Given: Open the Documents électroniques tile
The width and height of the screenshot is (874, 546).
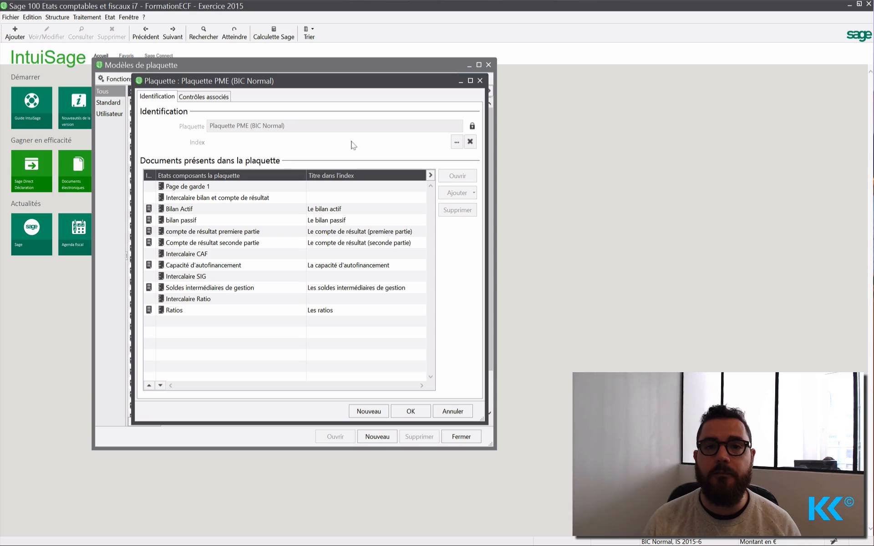Looking at the screenshot, I should point(75,171).
